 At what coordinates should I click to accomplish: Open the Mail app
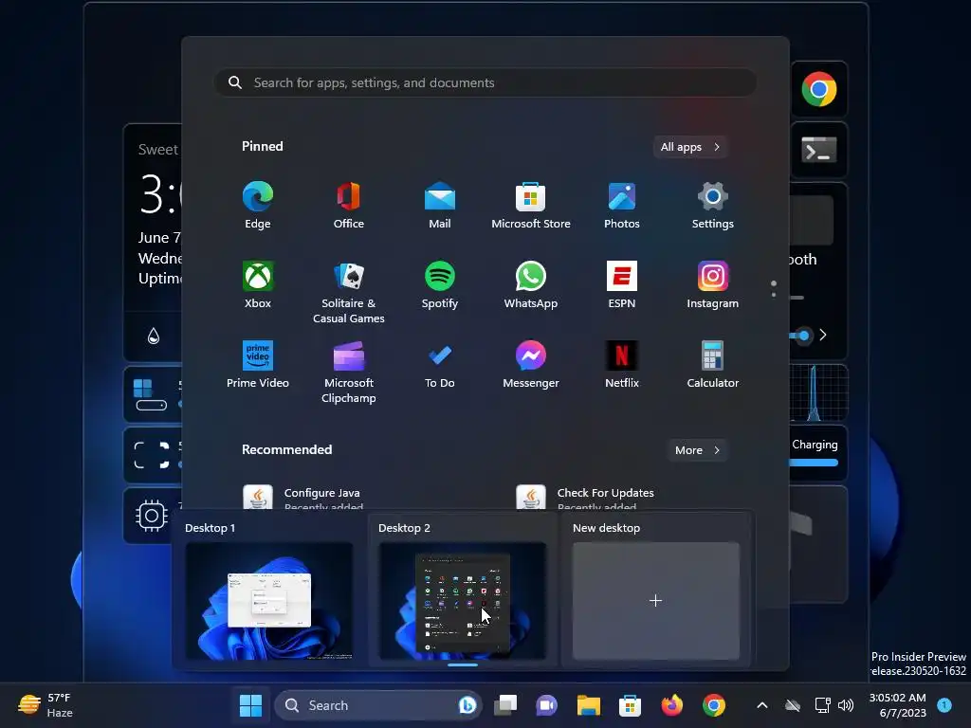pyautogui.click(x=440, y=206)
